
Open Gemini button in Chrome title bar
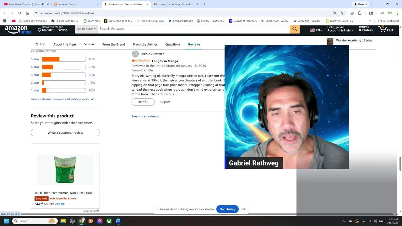(361, 4)
